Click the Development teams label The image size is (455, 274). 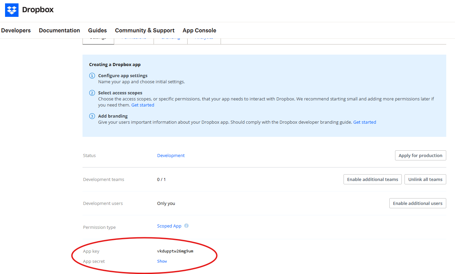coord(104,179)
